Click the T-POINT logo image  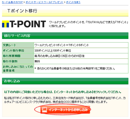point(24,24)
